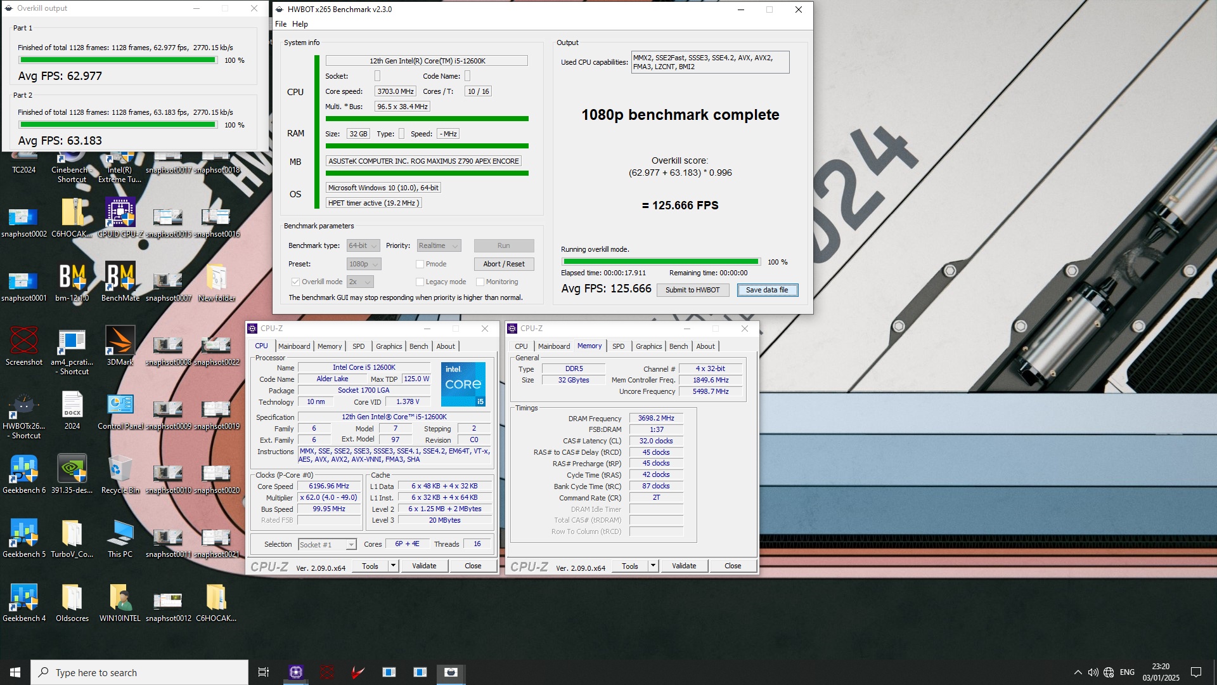Expand Tools arrow in left CPU-Z window
The image size is (1217, 685).
click(393, 566)
